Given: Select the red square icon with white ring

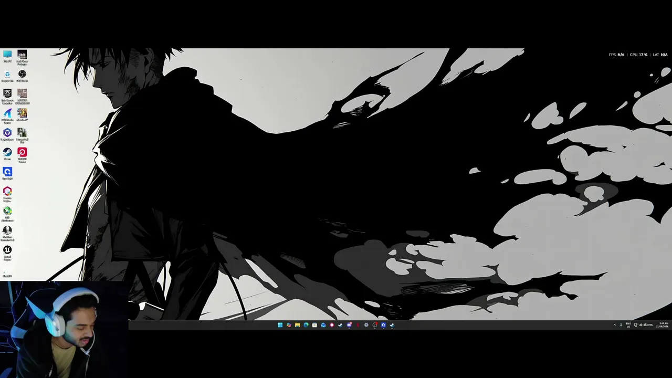Looking at the screenshot, I should [22, 154].
